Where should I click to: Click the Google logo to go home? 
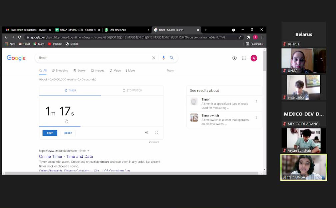(x=16, y=58)
